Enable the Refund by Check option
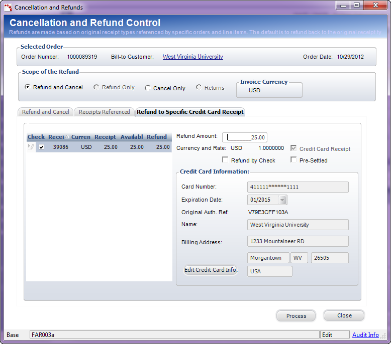 225,160
